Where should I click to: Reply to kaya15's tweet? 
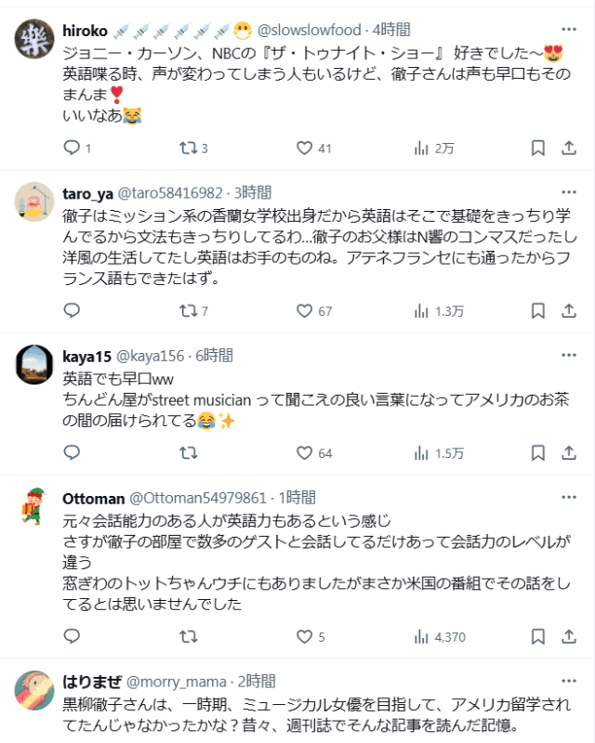pos(73,452)
